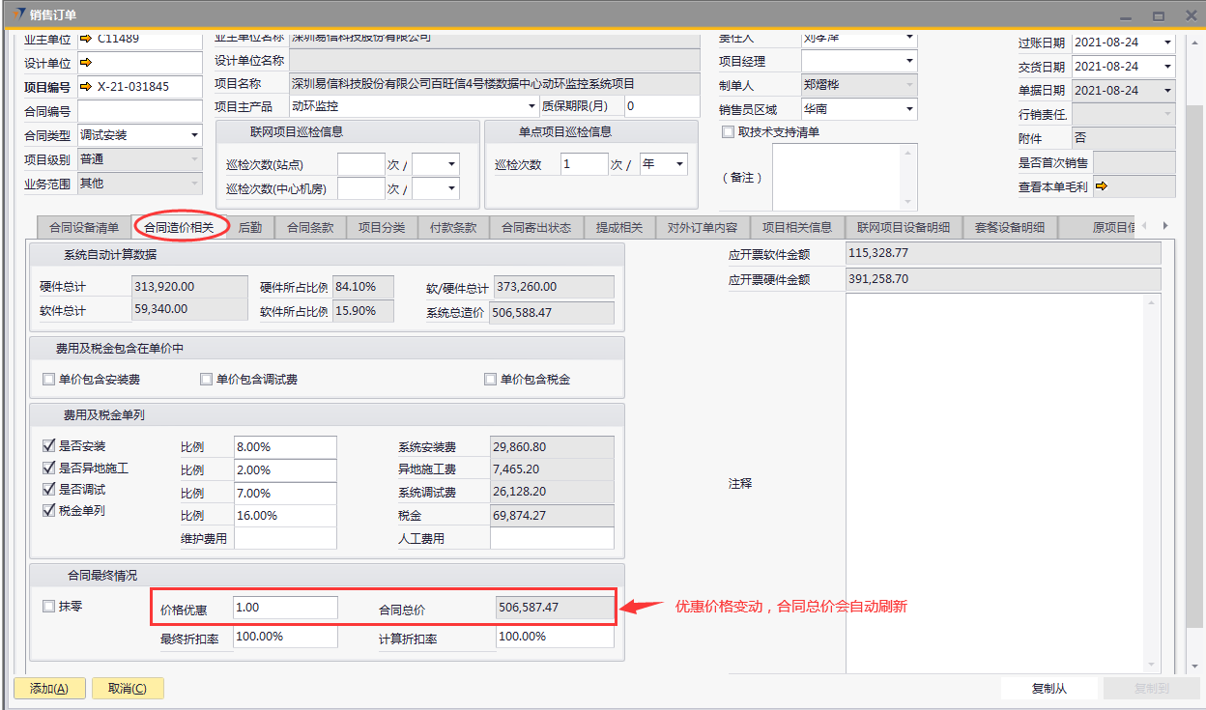Check the 单价包含税金 option

(x=491, y=380)
